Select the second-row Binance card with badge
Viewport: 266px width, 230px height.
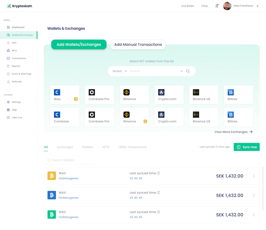pos(134,117)
